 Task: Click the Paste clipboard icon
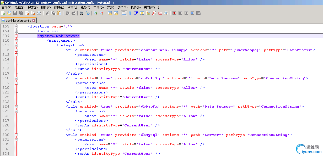(59, 13)
